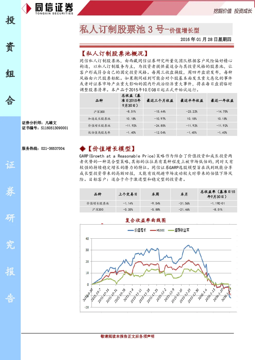Click the y-axis label 40
This screenshot has width=255, height=360.
pyautogui.click(x=87, y=239)
